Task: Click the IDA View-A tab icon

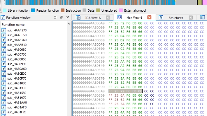Action: [x=78, y=17]
